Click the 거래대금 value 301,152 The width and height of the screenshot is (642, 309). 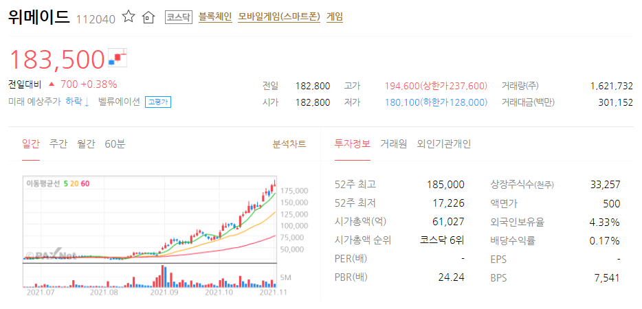617,102
